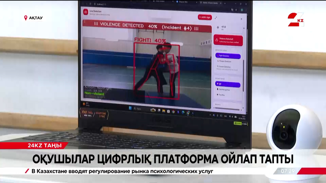Switch to the AI Brand Identity browser tab
This screenshot has width=326, height=183.
[210, 3]
